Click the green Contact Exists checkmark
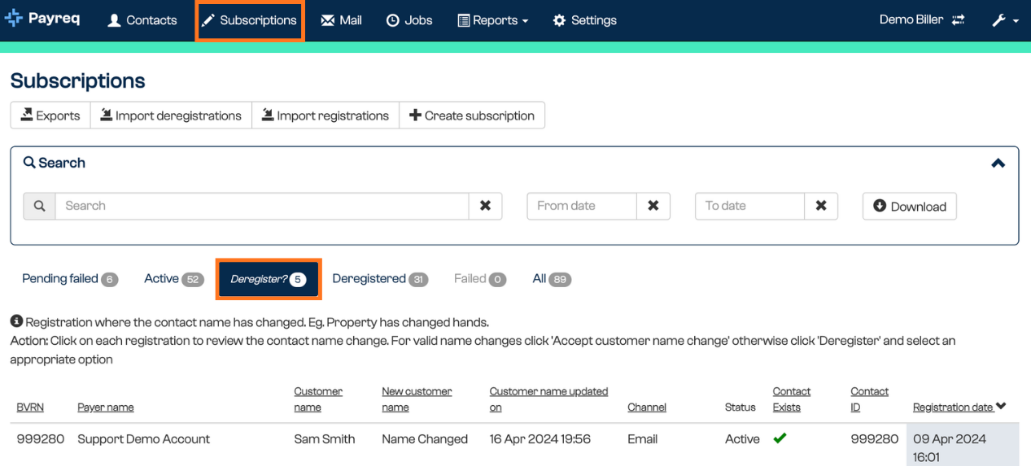The image size is (1031, 466). coord(780,438)
